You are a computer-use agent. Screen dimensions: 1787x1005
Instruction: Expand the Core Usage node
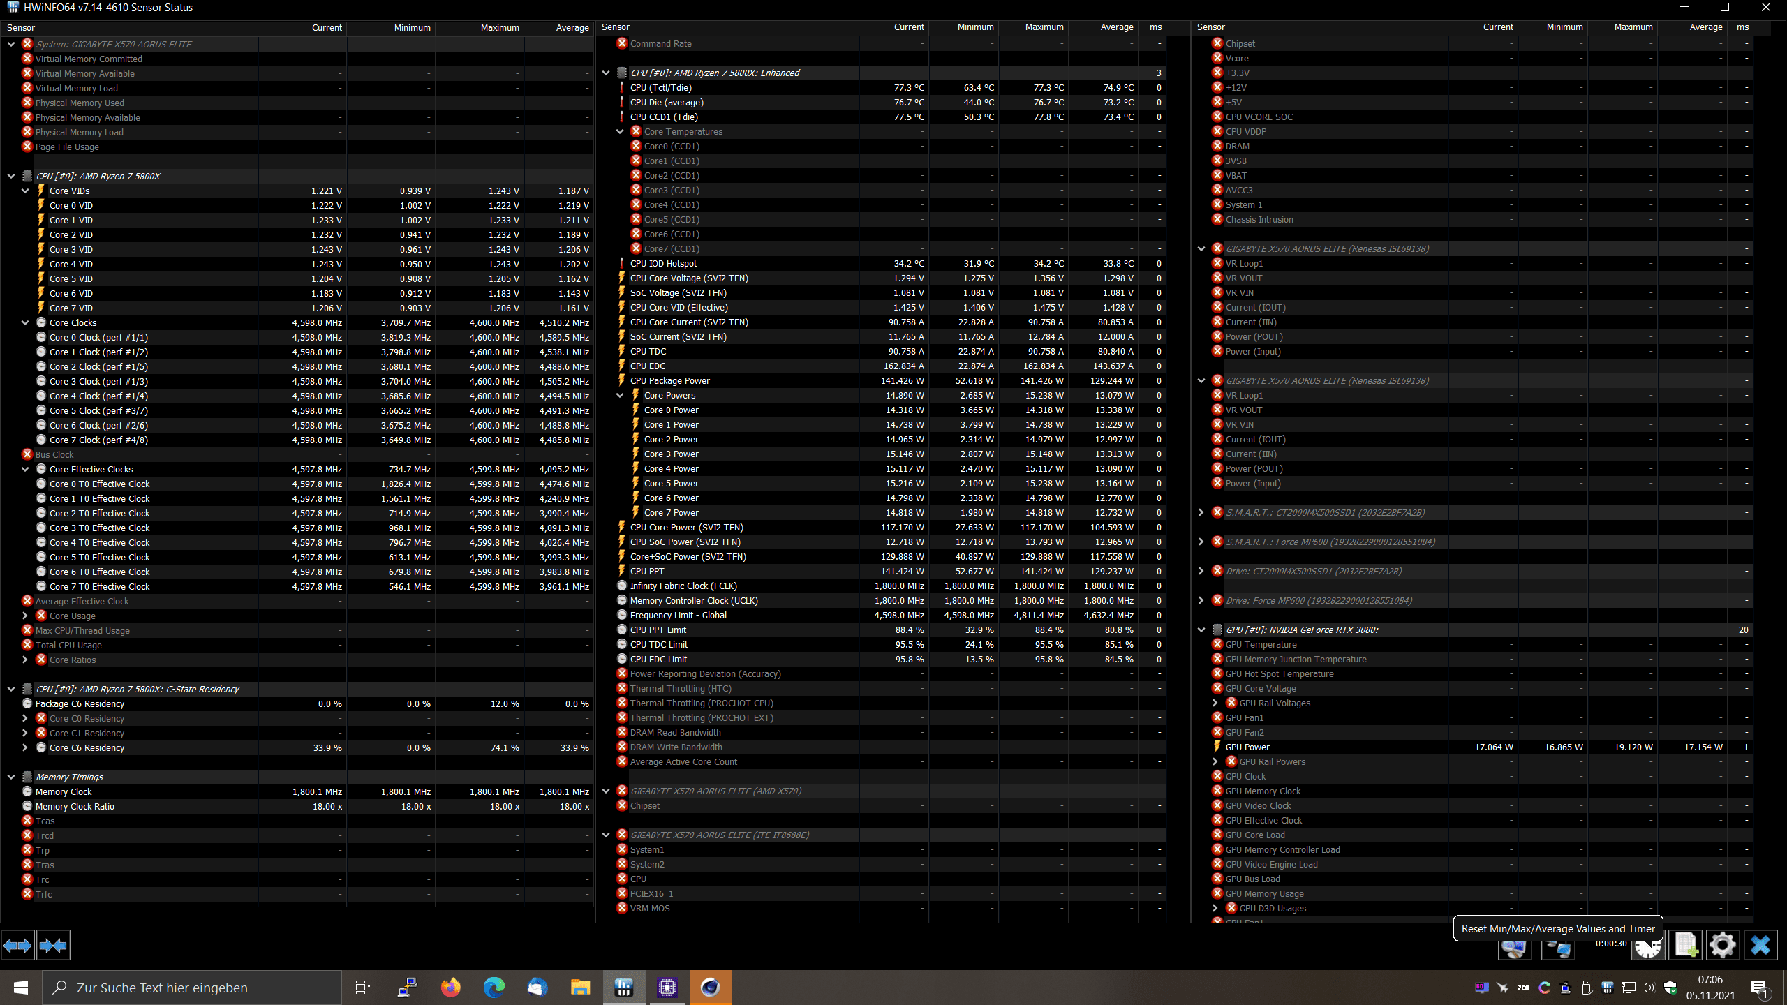point(25,616)
